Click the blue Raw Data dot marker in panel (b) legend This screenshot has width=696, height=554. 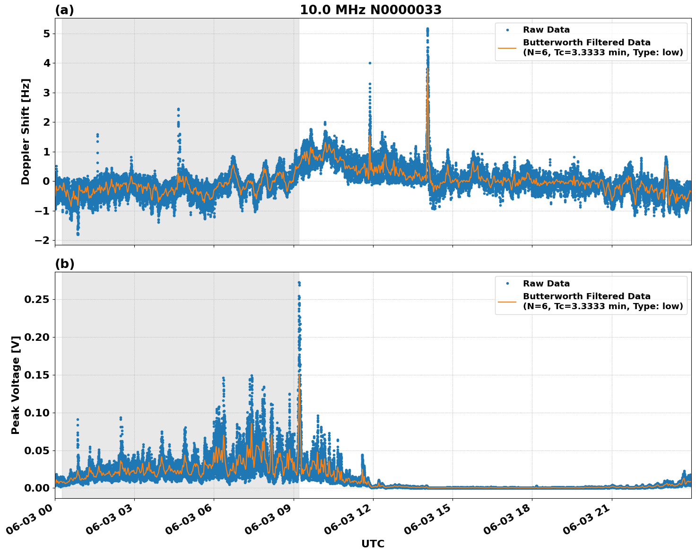click(508, 283)
